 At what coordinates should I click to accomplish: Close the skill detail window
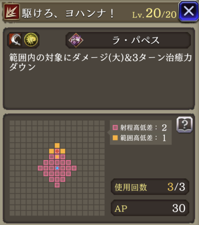pyautogui.click(x=188, y=11)
